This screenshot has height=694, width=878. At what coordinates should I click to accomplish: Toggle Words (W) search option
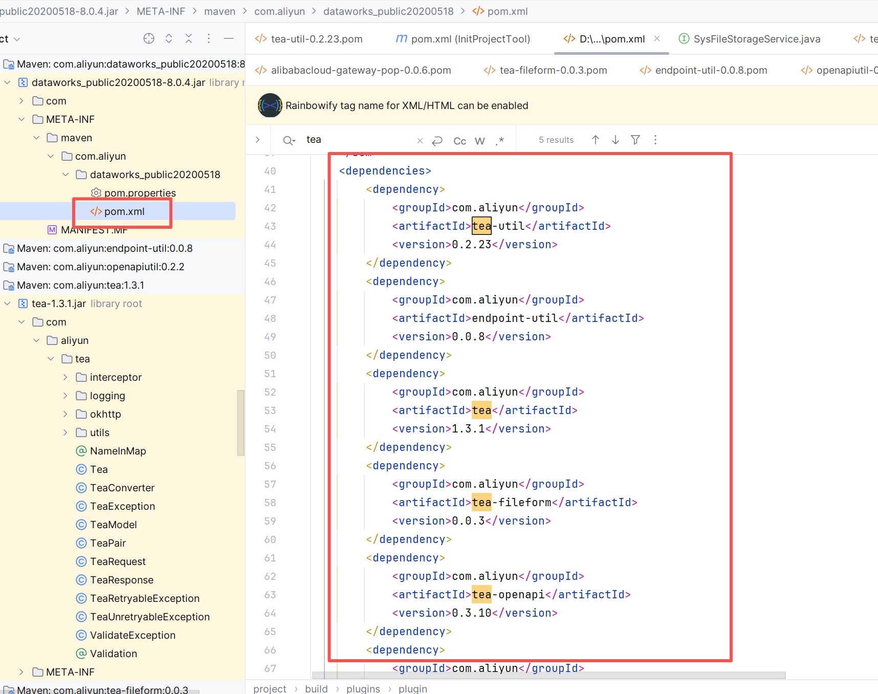tap(480, 141)
